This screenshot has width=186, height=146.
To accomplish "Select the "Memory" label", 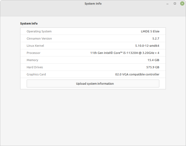I will click(x=32, y=60).
